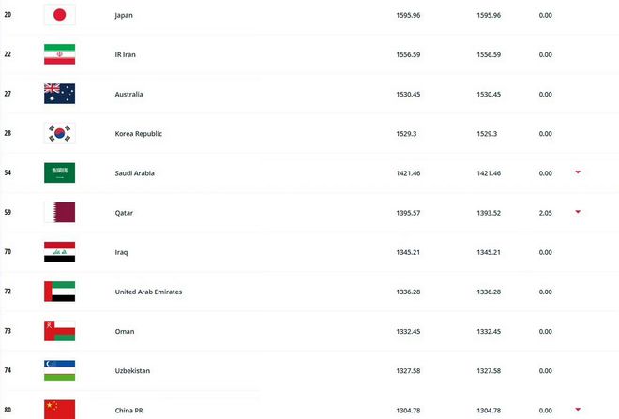
Task: Open the Uzbekistan team name link
Action: (132, 370)
